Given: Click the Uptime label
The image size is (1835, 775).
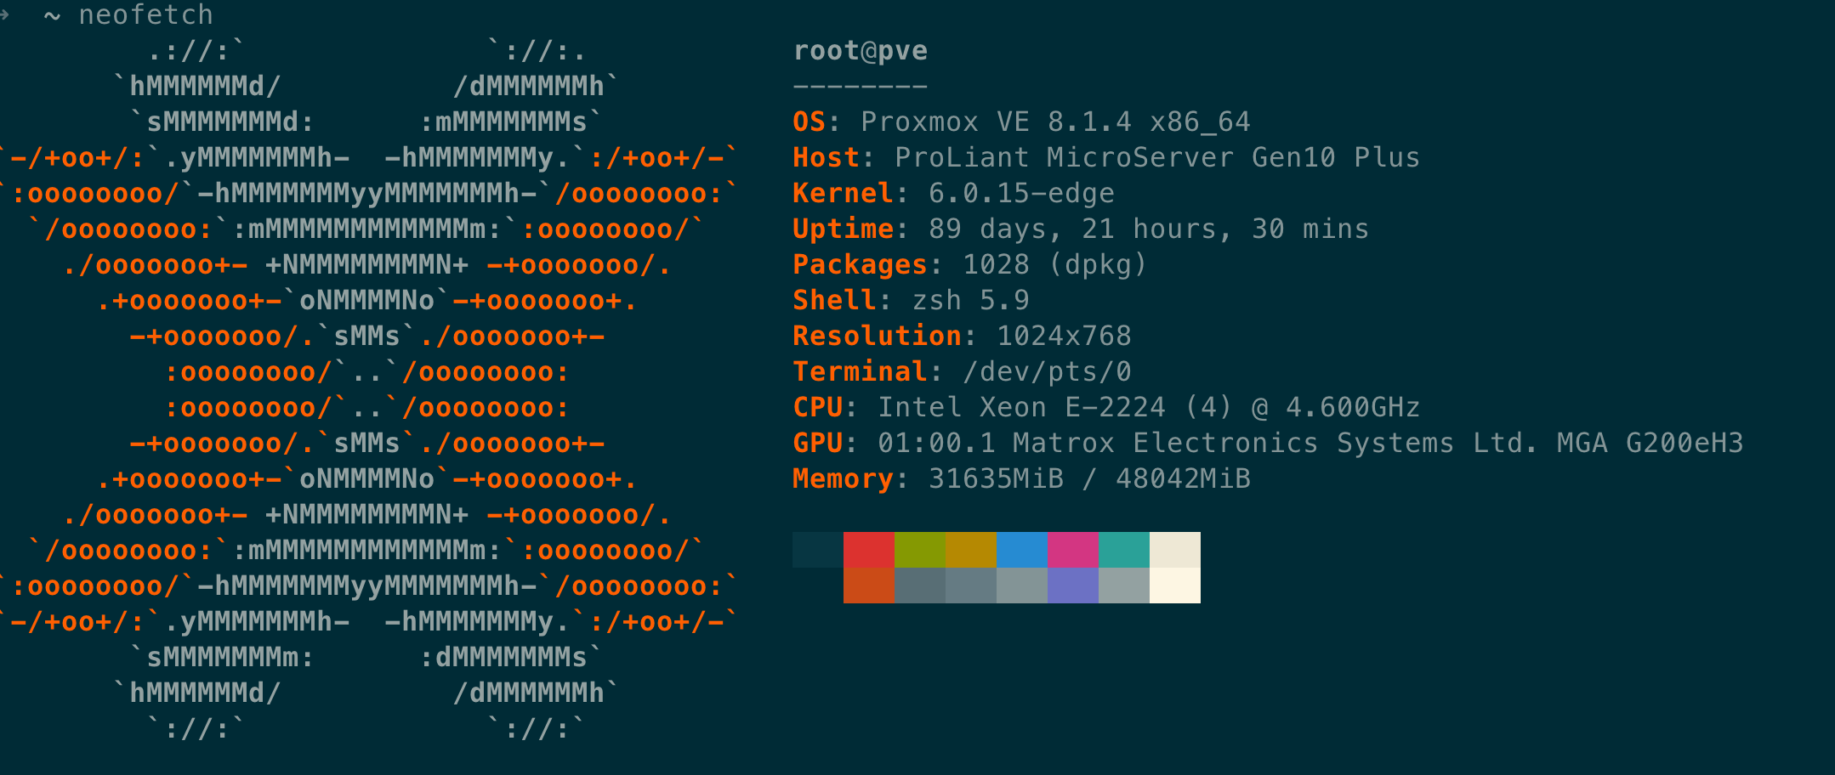Looking at the screenshot, I should [x=843, y=229].
